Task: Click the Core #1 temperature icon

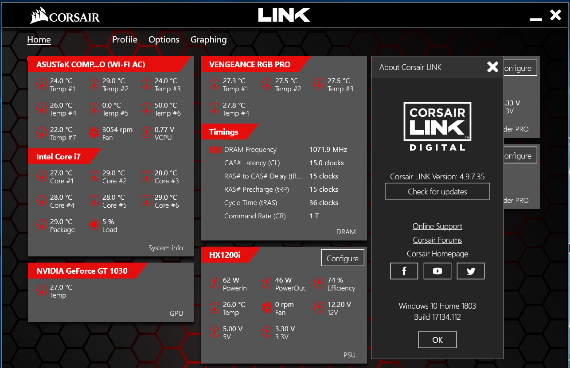Action: pos(42,176)
